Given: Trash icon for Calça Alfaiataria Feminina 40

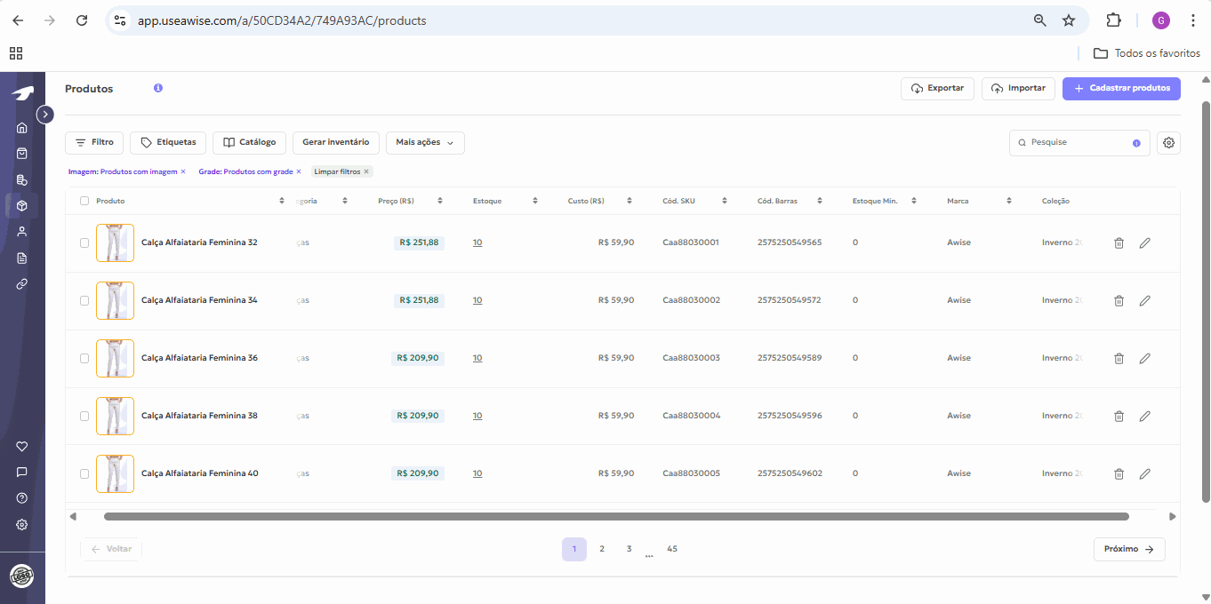Looking at the screenshot, I should click(1119, 473).
